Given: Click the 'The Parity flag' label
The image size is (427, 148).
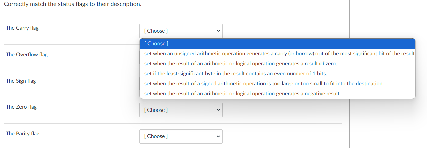Looking at the screenshot, I should click(x=23, y=134).
